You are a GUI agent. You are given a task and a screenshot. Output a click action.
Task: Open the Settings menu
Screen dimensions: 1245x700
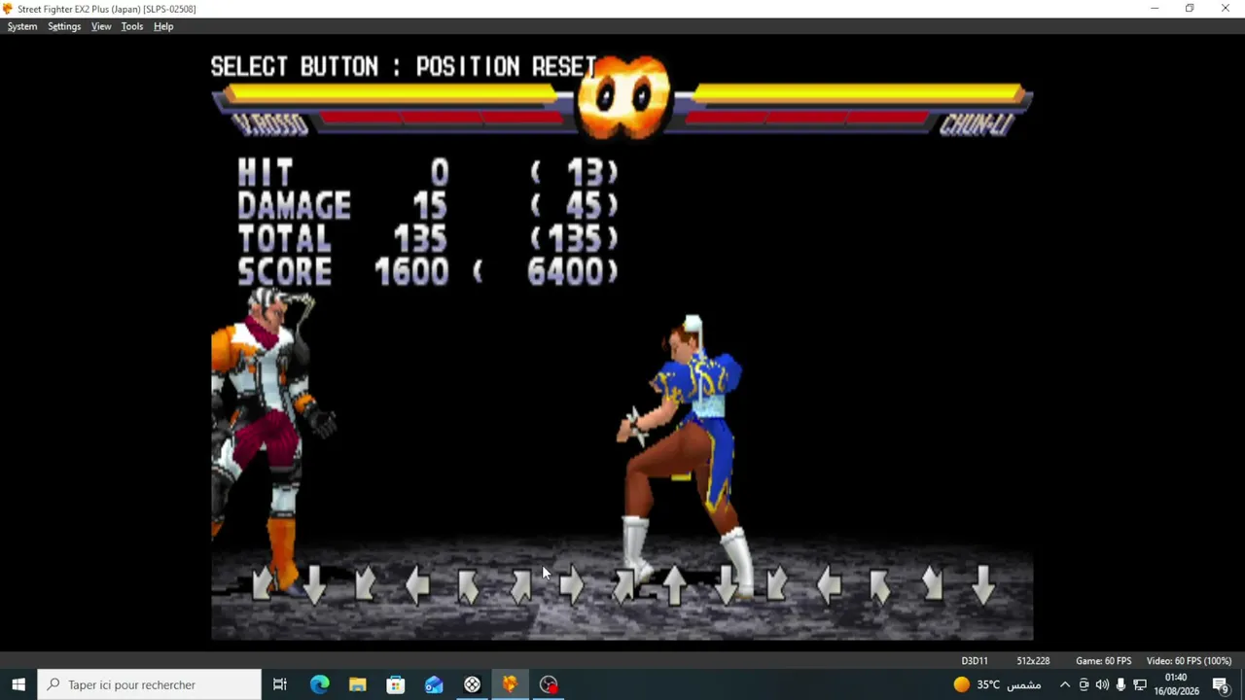tap(64, 26)
